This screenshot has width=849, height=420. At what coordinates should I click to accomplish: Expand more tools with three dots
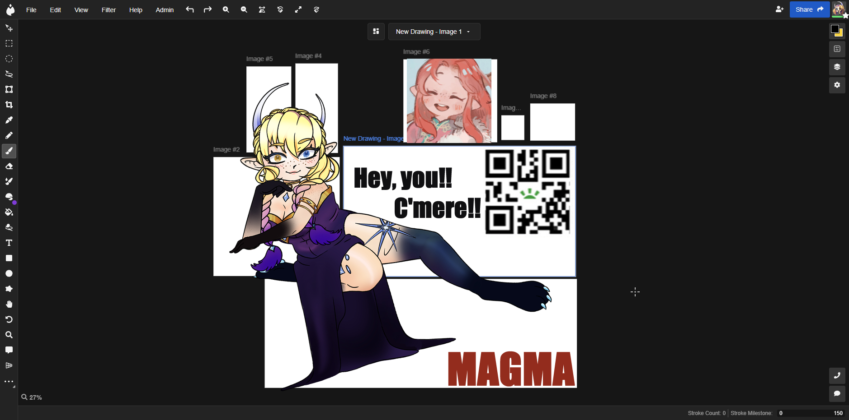click(9, 382)
